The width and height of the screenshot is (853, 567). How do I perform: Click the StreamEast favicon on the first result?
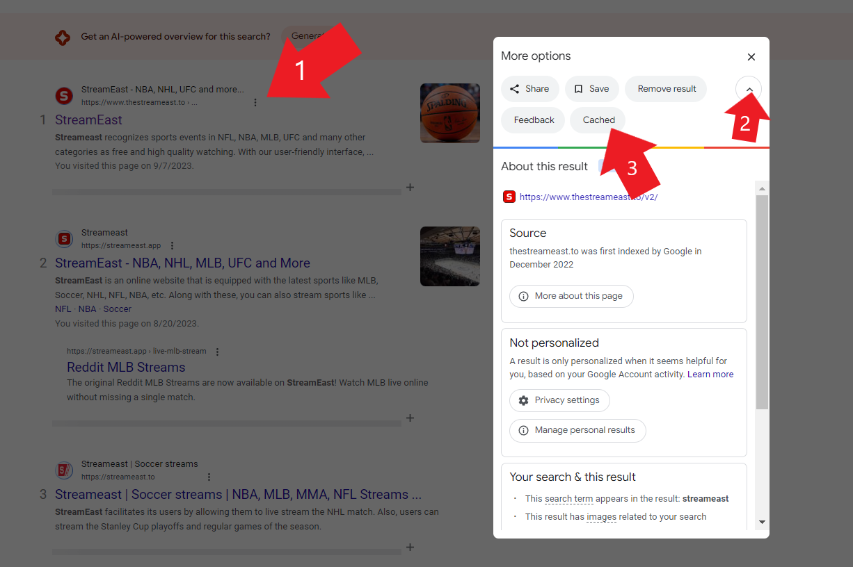(64, 96)
